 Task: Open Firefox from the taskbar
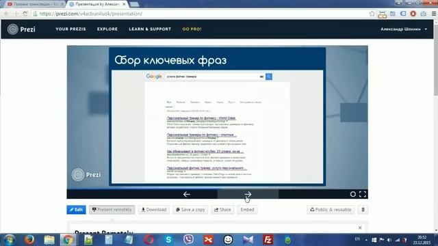point(29,240)
